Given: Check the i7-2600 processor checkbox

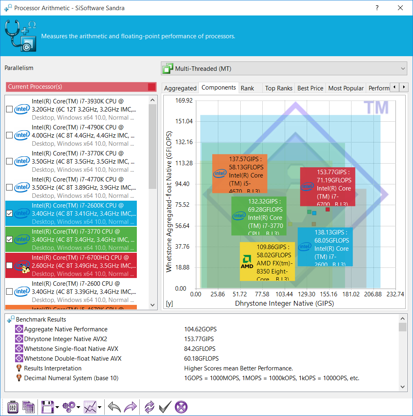Looking at the screenshot, I should click(x=9, y=291).
